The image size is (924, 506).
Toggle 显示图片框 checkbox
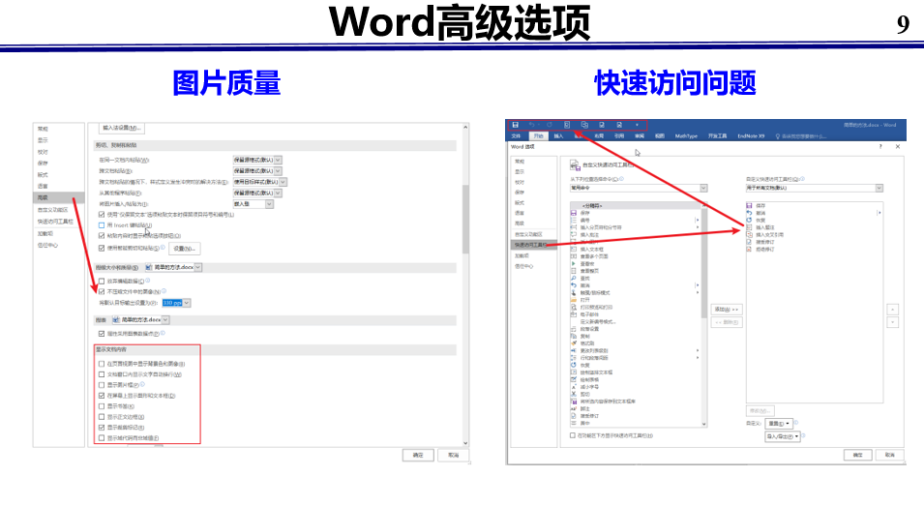tap(102, 385)
